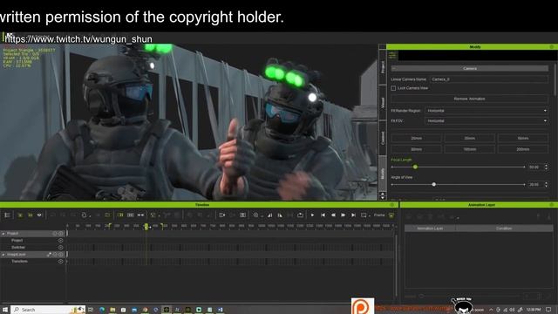Step forward to the next frame

(343, 215)
